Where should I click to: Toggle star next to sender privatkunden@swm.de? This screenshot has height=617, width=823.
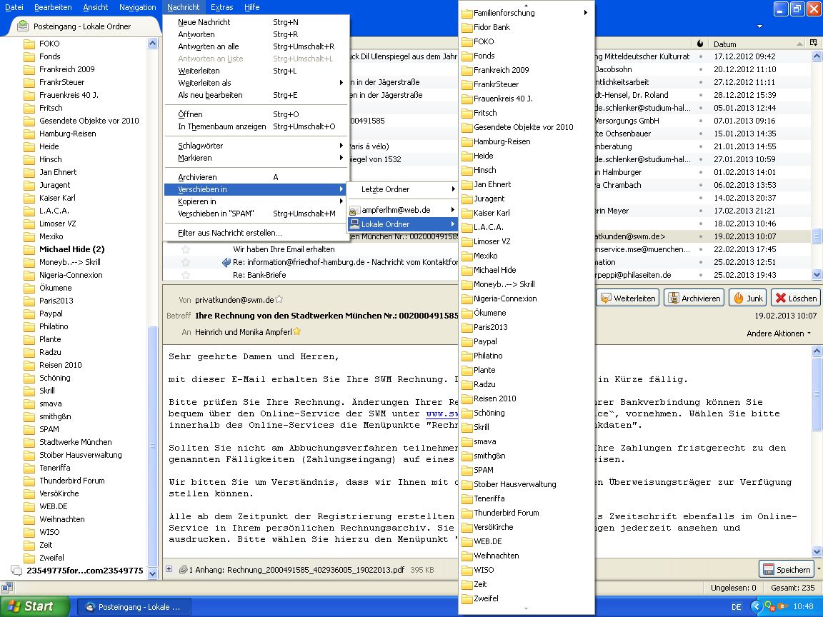tap(279, 300)
